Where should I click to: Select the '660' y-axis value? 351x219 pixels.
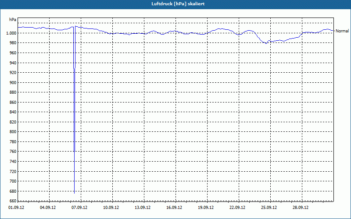(13, 201)
